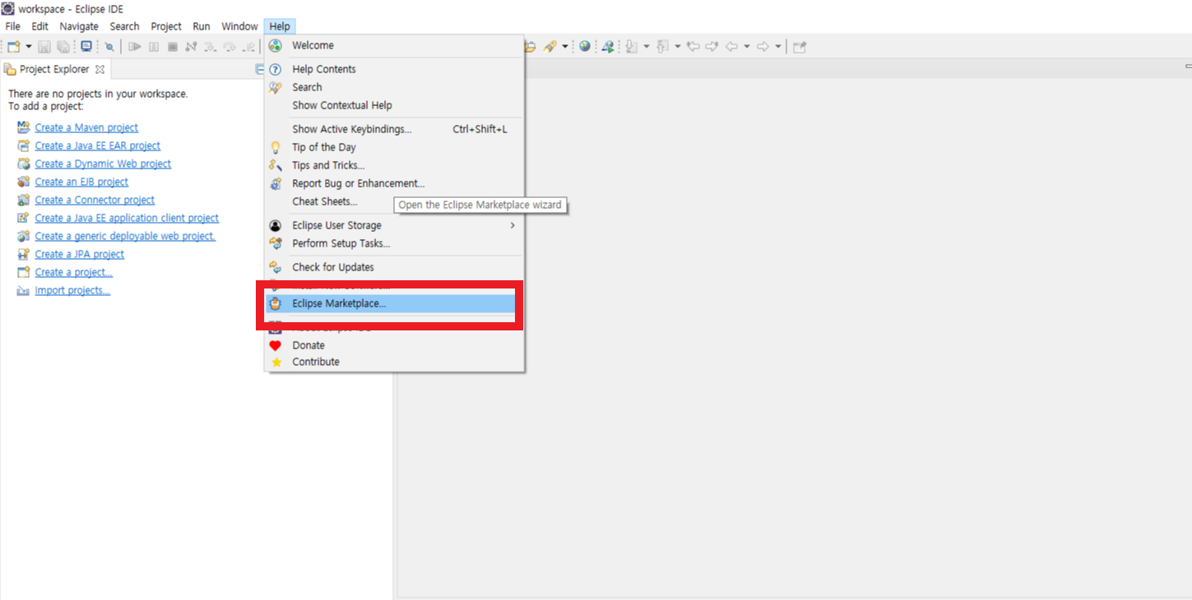Click the Forward navigation arrow icon
This screenshot has height=600, width=1192.
pyautogui.click(x=763, y=47)
